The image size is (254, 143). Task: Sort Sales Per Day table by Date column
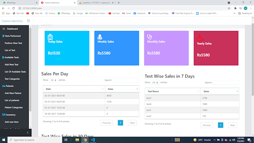click(x=74, y=89)
